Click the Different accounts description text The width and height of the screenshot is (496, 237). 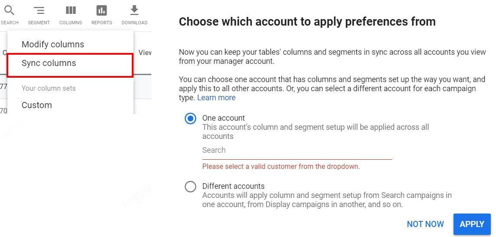point(327,200)
